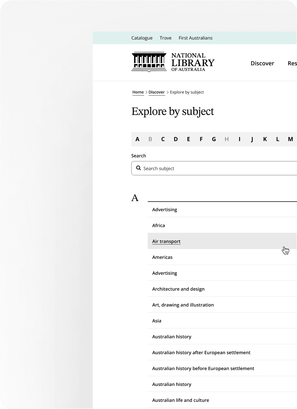The height and width of the screenshot is (409, 297).
Task: Click the magnifier icon in search box
Action: click(x=138, y=168)
